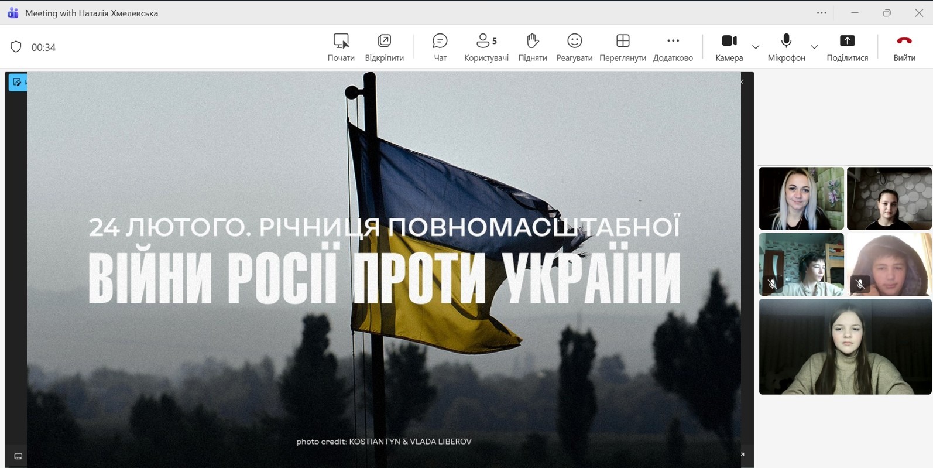Leave the meeting with the Вийти button
Image resolution: width=933 pixels, height=468 pixels.
904,47
